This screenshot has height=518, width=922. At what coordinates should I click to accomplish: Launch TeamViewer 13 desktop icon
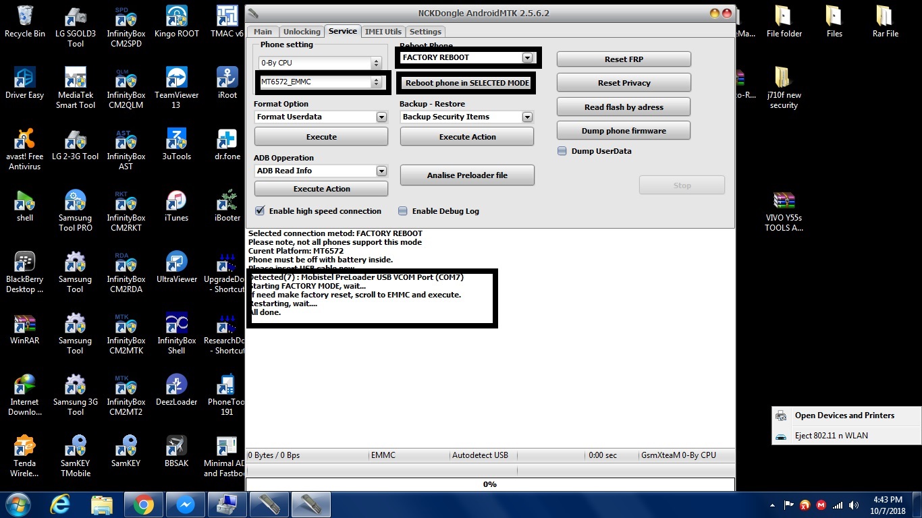tap(176, 88)
